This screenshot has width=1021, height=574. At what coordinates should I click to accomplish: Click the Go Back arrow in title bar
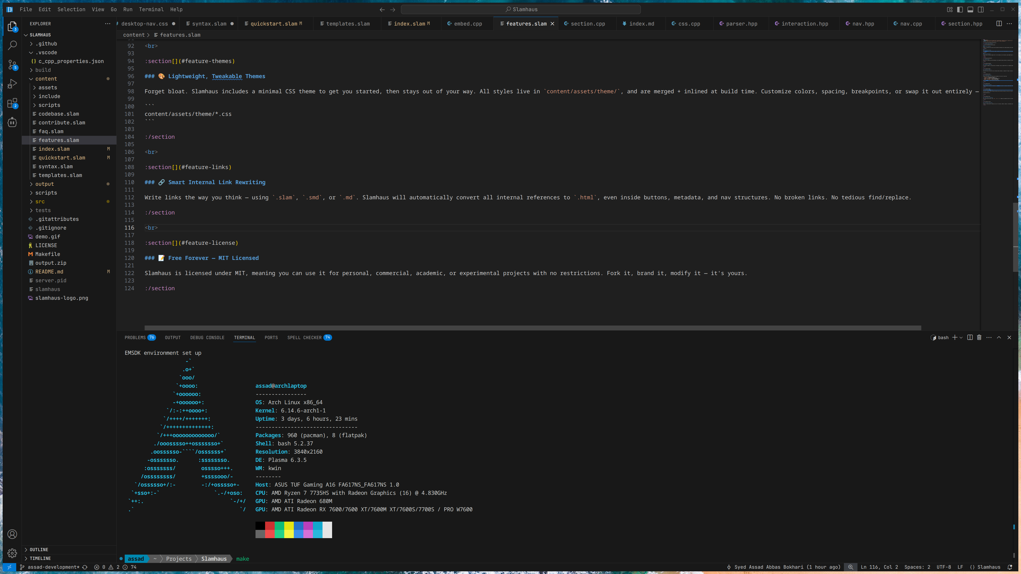click(x=382, y=10)
